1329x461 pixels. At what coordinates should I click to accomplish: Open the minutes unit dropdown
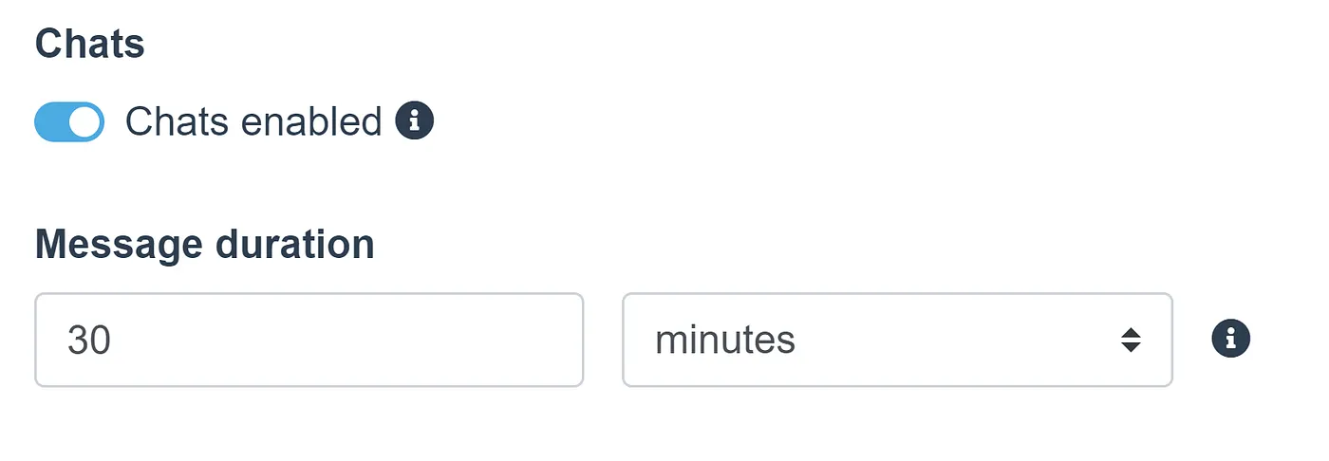pos(896,340)
